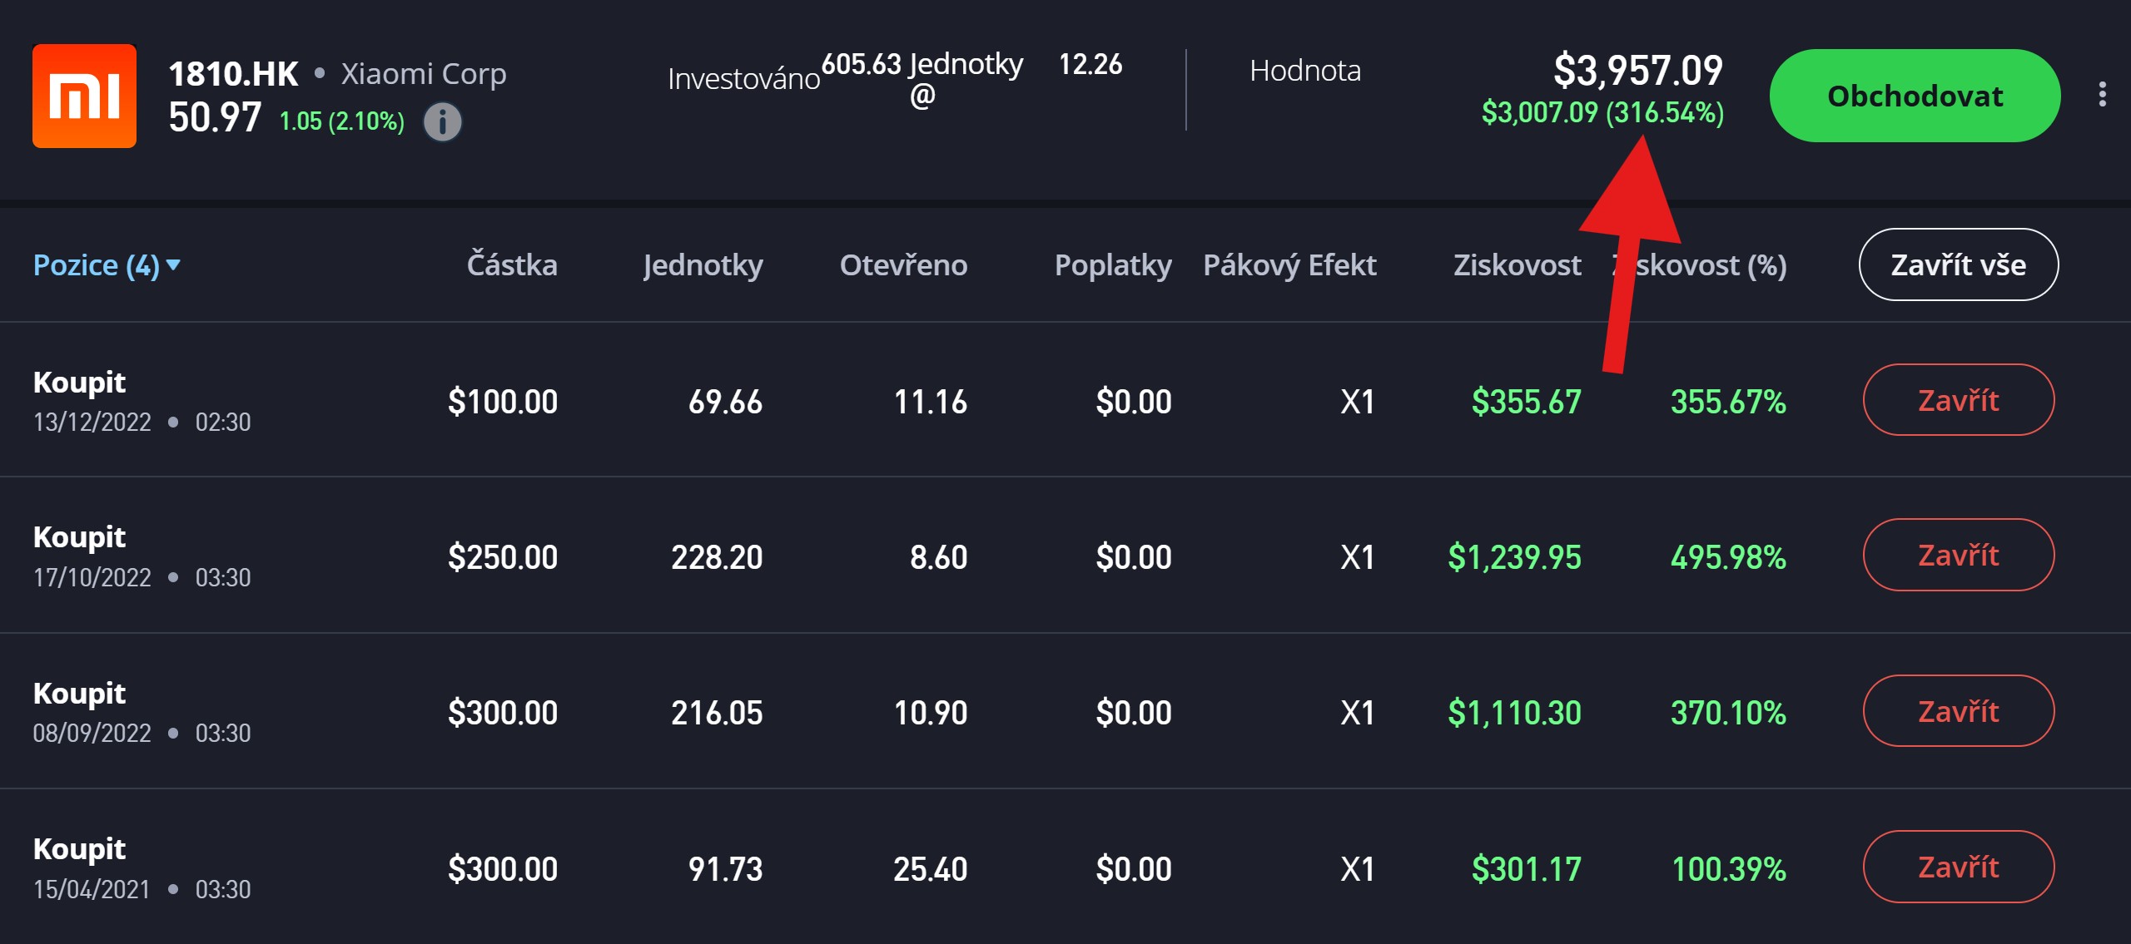The image size is (2131, 944).
Task: Sort by the Poplatky column header
Action: (x=1112, y=265)
